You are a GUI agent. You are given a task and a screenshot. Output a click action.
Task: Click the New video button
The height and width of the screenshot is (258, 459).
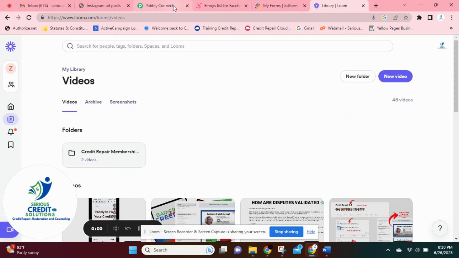tap(395, 76)
